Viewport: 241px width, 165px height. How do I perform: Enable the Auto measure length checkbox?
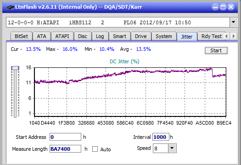click(x=95, y=149)
